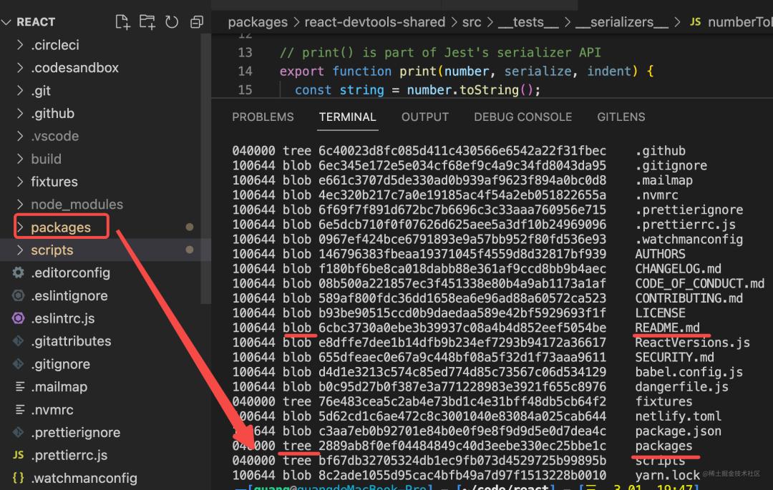Expand the build folder chevron
This screenshot has width=773, height=490.
coord(20,159)
